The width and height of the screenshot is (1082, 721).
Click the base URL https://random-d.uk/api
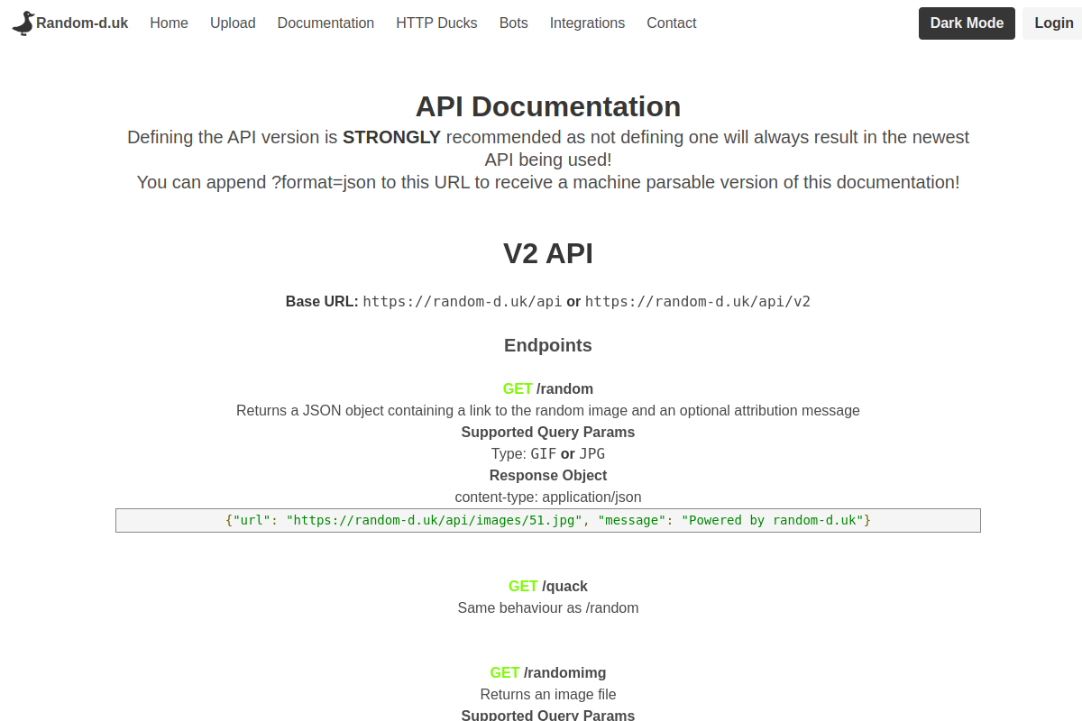463,301
